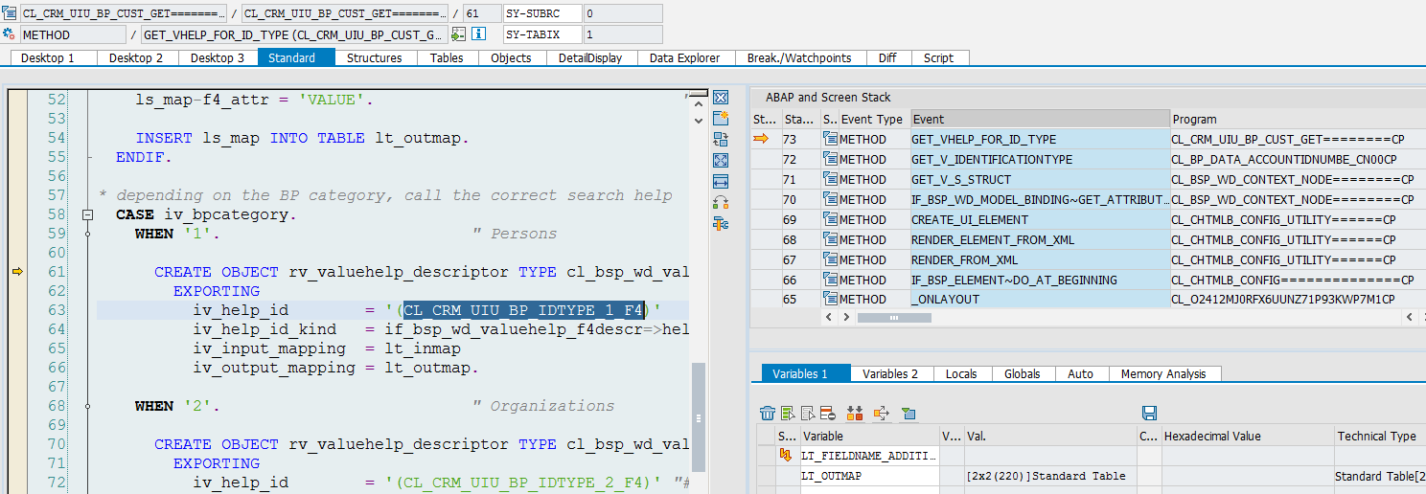Switch to the Desktop 2 tab
The height and width of the screenshot is (494, 1426).
coord(136,57)
